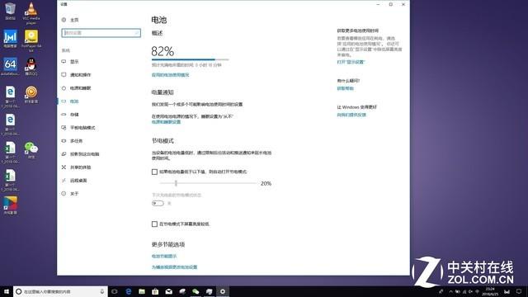Open the Action Center notification icon
The width and height of the screenshot is (528, 297).
tap(519, 291)
